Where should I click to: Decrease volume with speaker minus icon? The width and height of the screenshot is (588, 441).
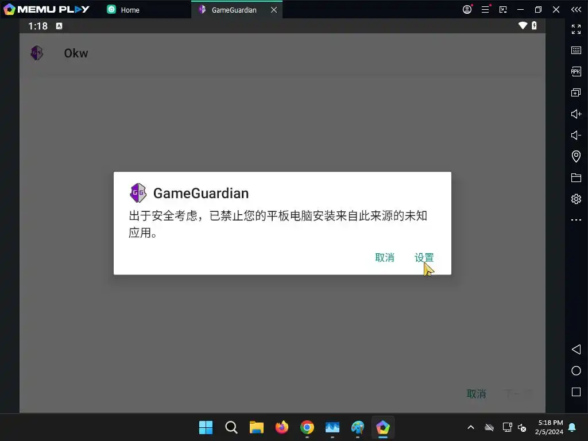(576, 135)
